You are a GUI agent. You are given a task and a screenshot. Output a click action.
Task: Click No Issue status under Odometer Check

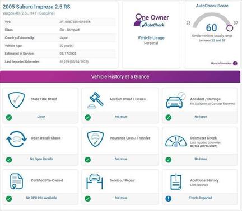point(201,159)
